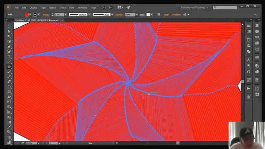Open the Uniform width profile dropdown
The width and height of the screenshot is (265, 149).
coord(89,15)
